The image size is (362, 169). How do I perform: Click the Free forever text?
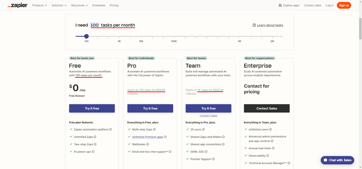[x=77, y=96]
